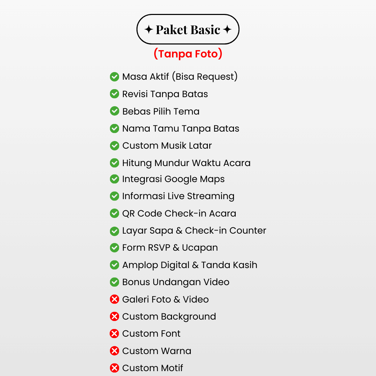Viewport: 376px width, 376px height.
Task: Click green check beside Custom Musik Latar
Action: click(115, 146)
